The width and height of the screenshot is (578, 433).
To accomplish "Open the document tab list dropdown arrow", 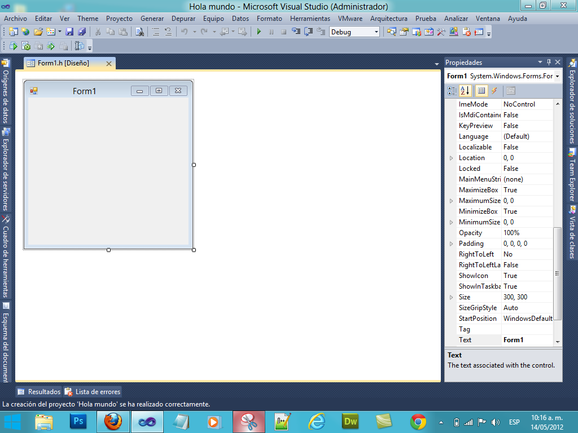I will click(x=437, y=64).
